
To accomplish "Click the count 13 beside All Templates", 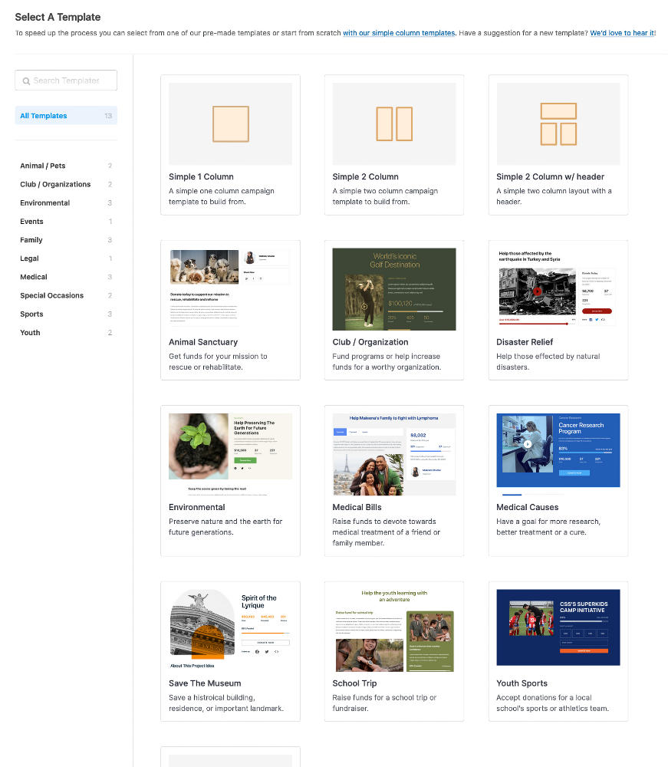I will 108,116.
